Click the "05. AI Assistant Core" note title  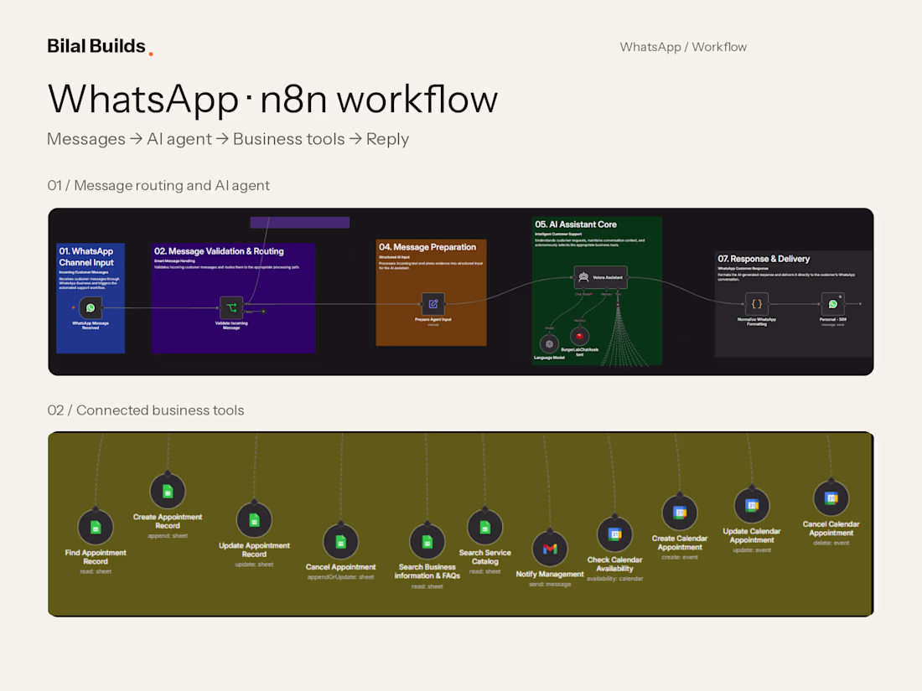[576, 224]
